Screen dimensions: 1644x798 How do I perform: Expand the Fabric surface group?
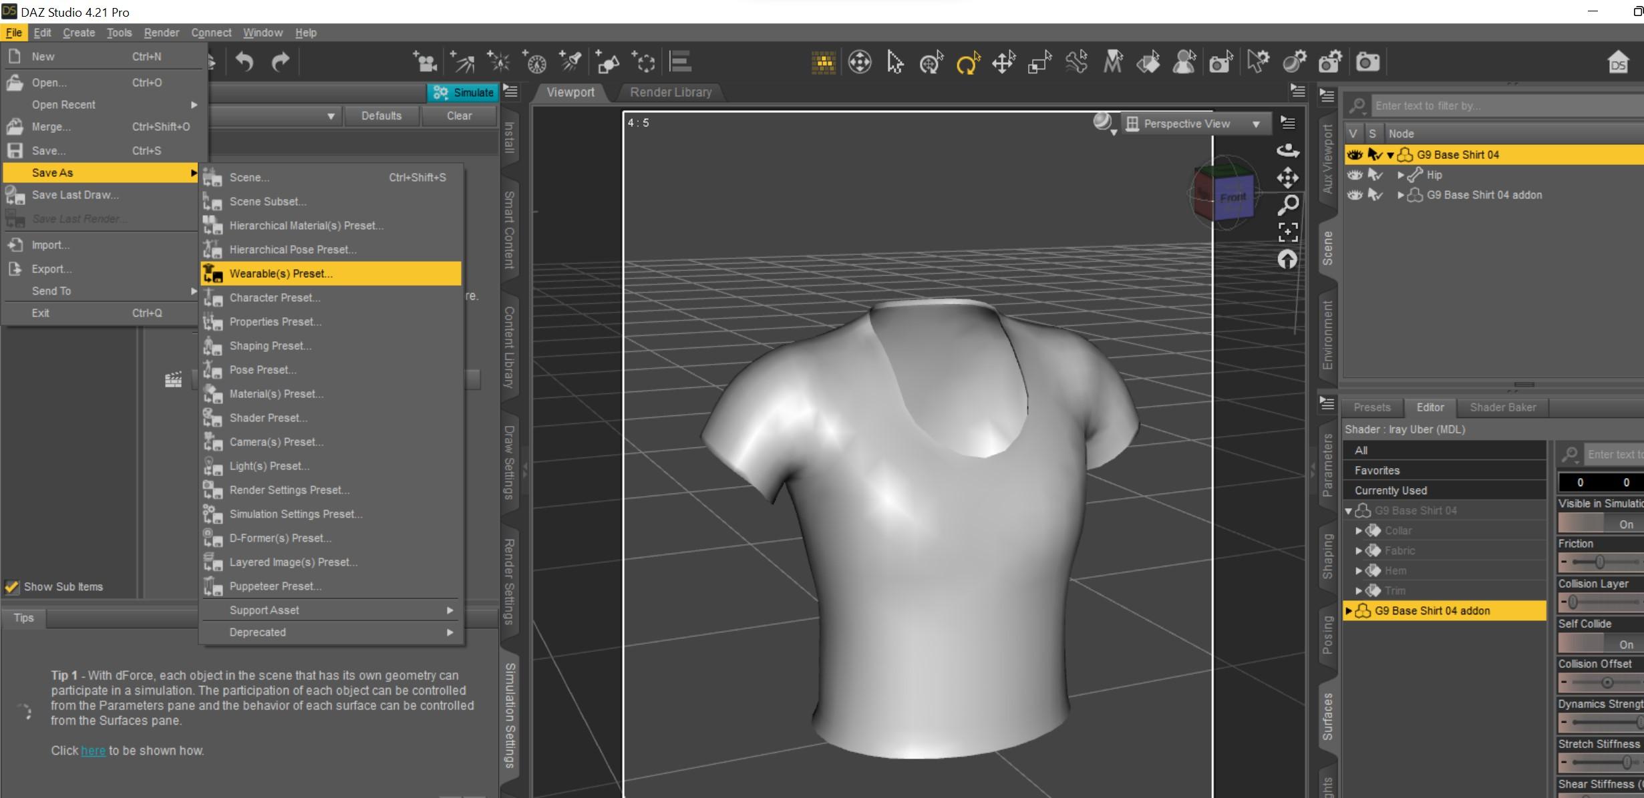(1358, 551)
